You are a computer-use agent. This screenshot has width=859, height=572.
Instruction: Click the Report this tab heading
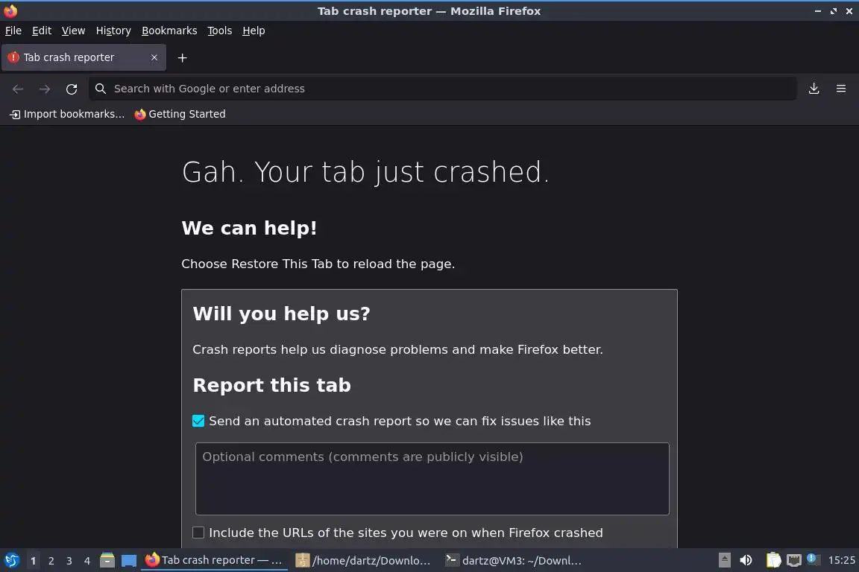[x=271, y=385]
